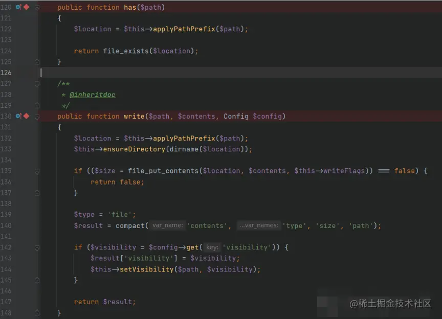Click the dirname function call

[x=184, y=149]
